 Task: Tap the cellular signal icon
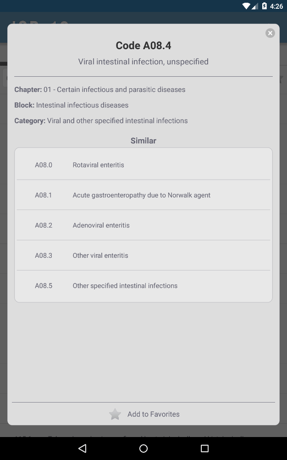pos(255,6)
